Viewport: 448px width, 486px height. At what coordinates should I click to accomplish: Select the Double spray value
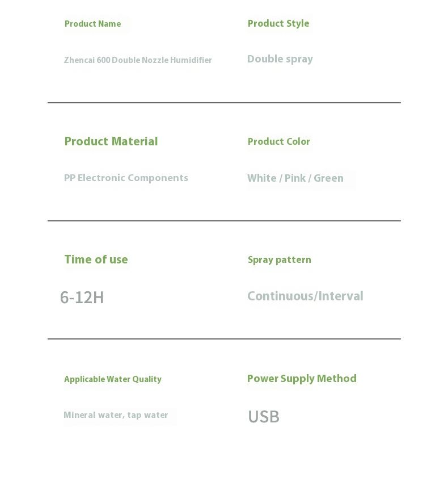[280, 59]
